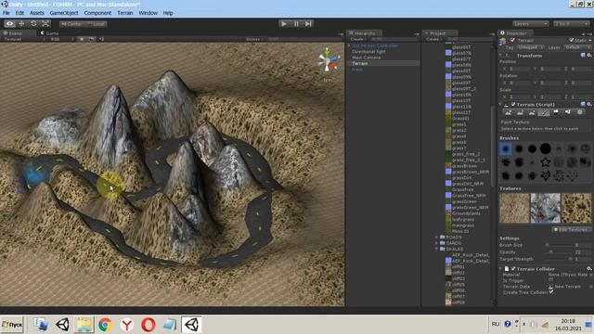Expand the SANDS folder
The width and height of the screenshot is (594, 334).
tap(436, 243)
